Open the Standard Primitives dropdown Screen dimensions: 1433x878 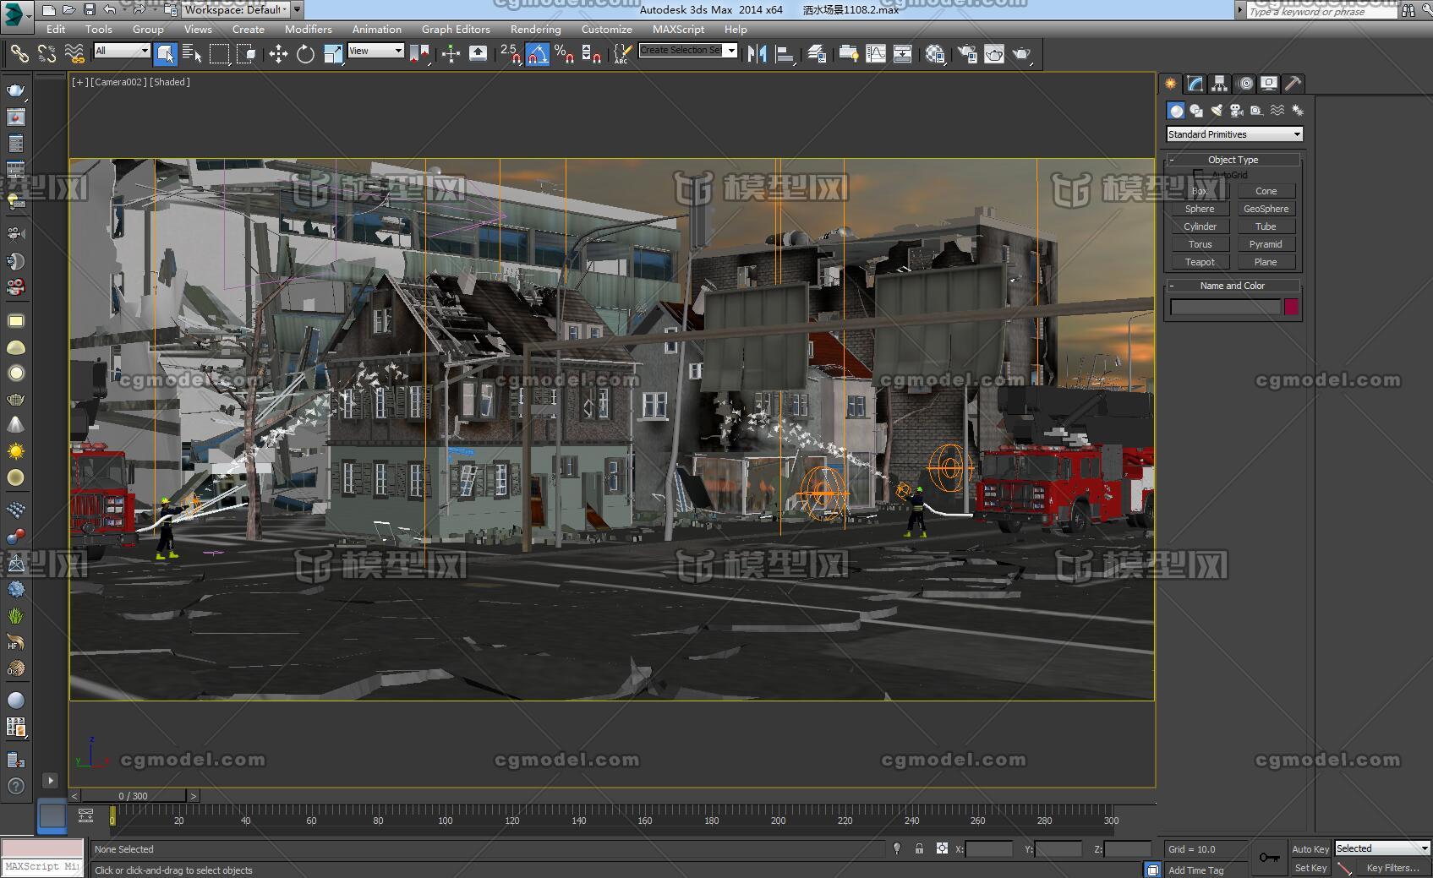coord(1233,134)
